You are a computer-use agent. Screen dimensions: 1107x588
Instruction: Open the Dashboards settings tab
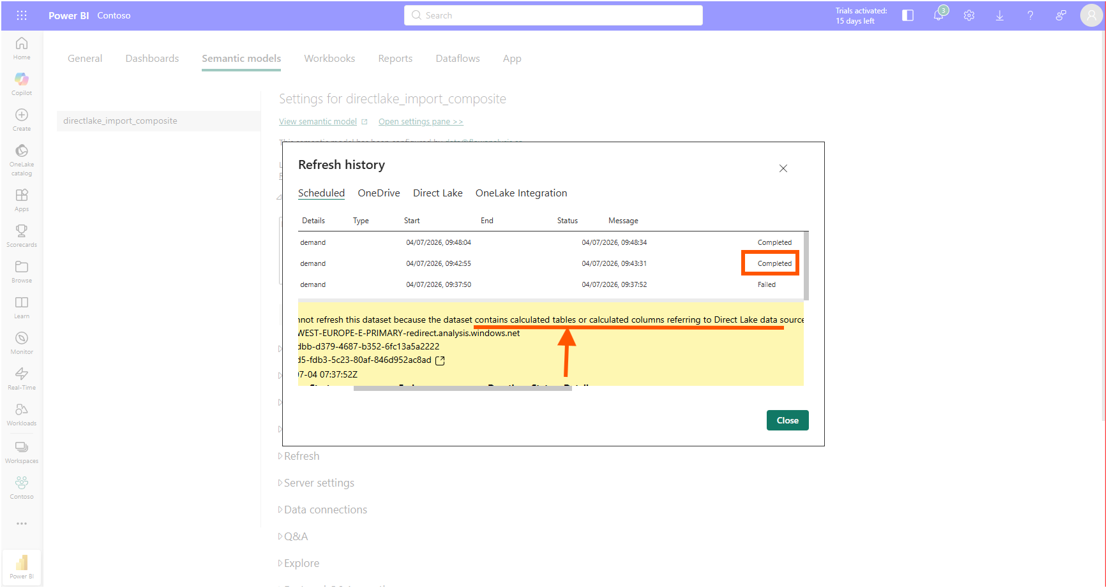152,59
